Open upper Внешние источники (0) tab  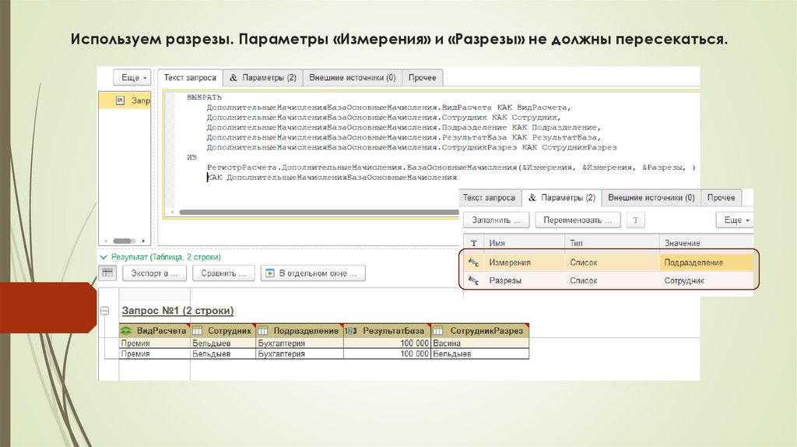pyautogui.click(x=352, y=78)
